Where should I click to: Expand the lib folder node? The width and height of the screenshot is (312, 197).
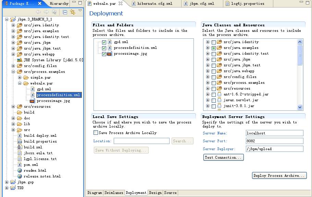tap(13, 124)
